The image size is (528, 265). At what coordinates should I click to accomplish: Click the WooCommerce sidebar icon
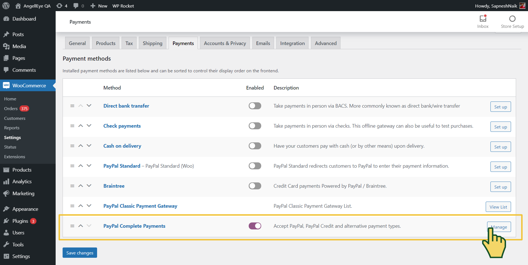pyautogui.click(x=6, y=85)
